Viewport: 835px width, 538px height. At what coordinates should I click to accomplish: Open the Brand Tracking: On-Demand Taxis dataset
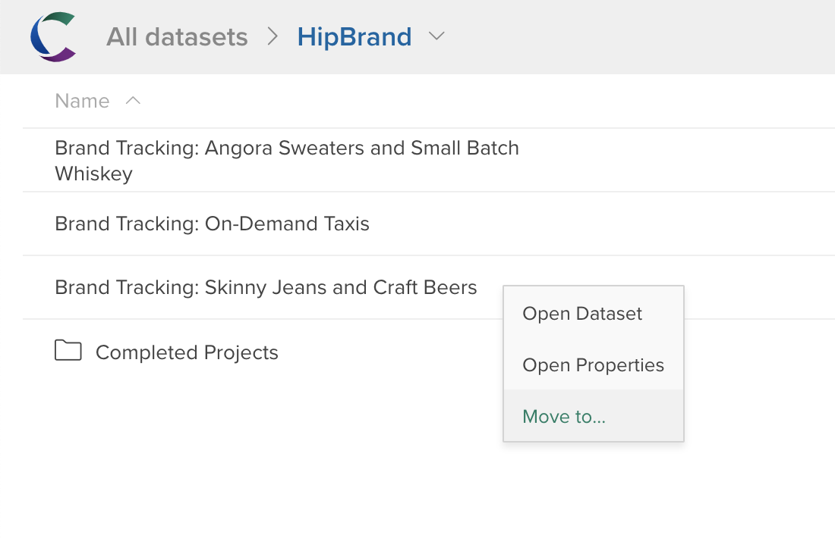pos(212,224)
